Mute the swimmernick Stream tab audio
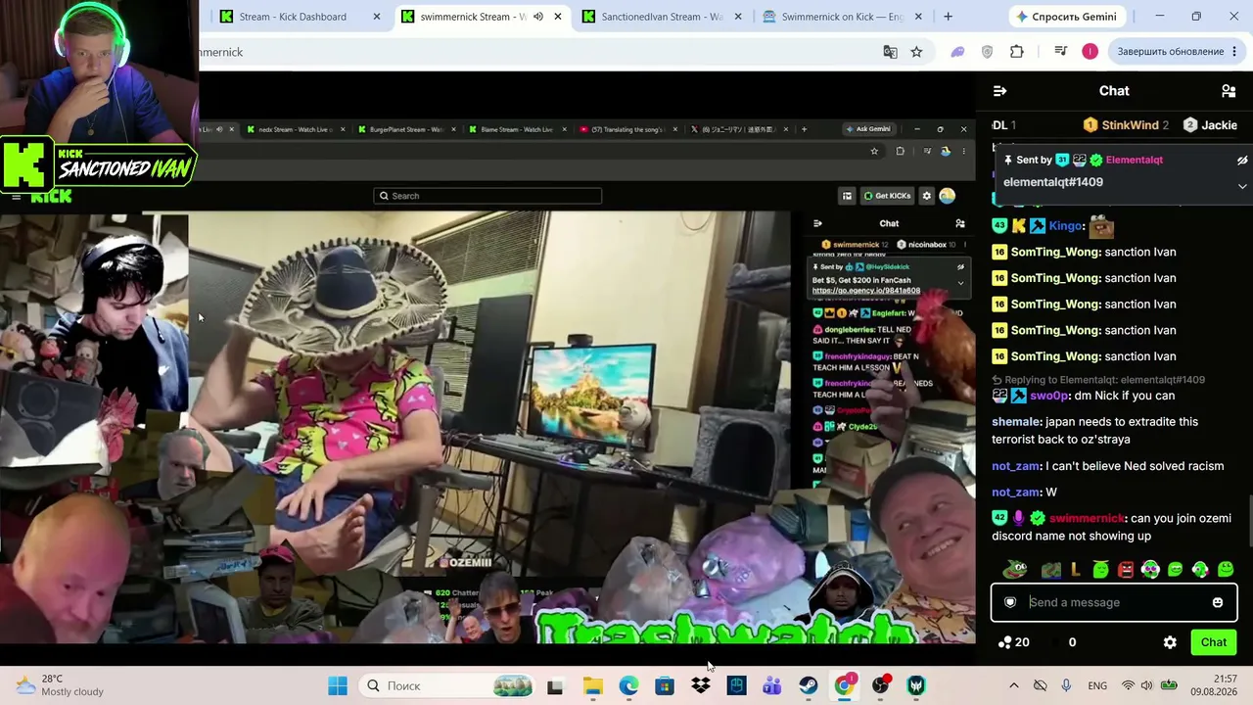 tap(537, 17)
